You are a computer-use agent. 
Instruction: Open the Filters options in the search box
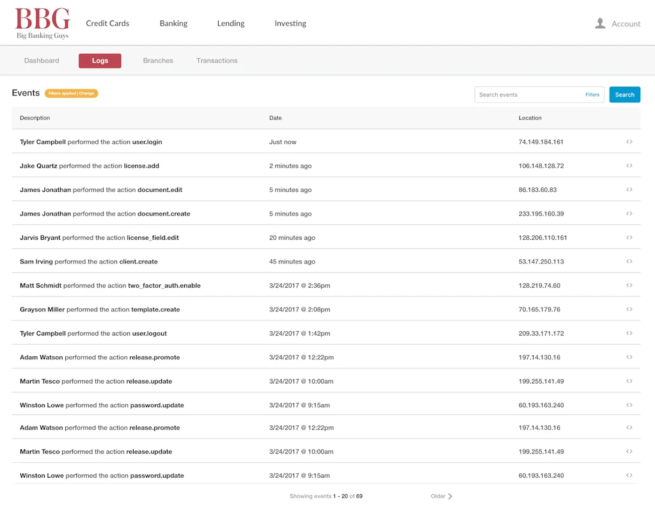click(x=592, y=94)
